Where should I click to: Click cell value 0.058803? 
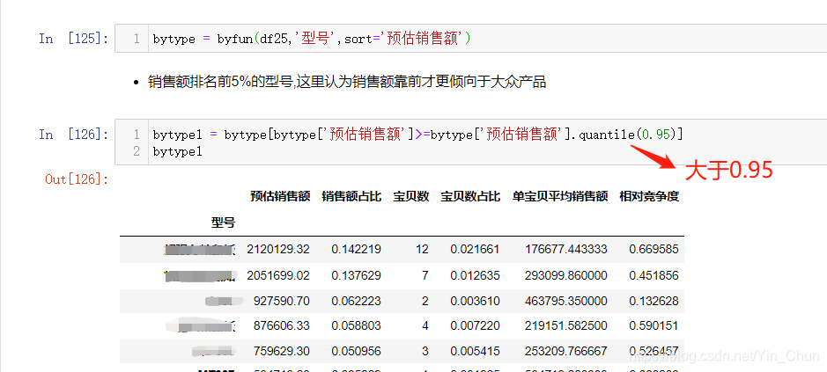pos(356,326)
